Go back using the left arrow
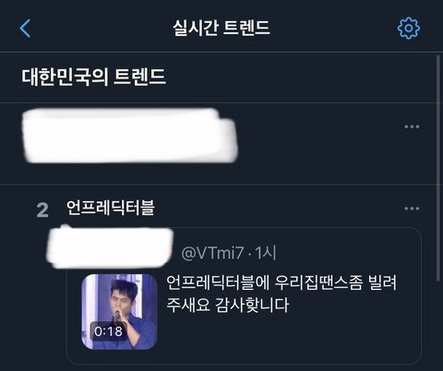 tap(25, 29)
